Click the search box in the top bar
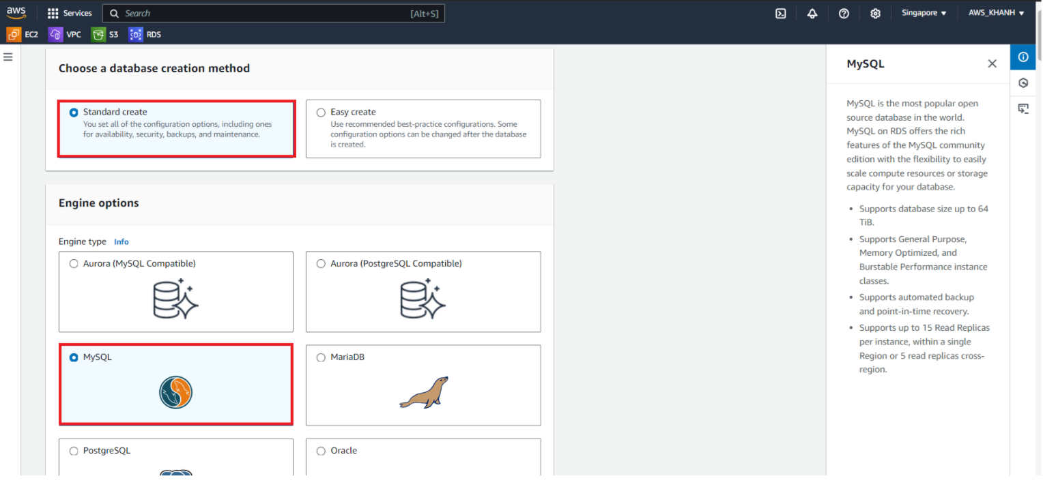The image size is (1043, 504). tap(274, 13)
